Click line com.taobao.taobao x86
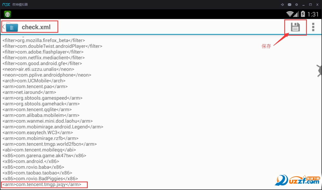Image resolution: width=322 pixels, height=190 pixels. click(37, 173)
